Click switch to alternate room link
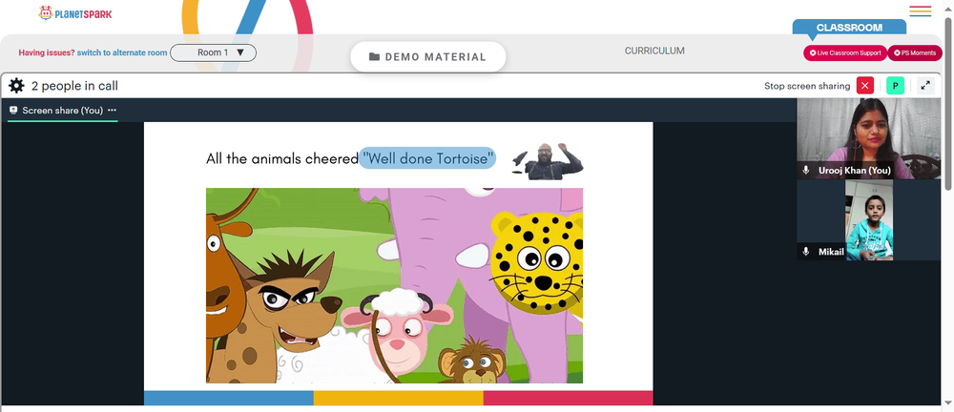Screen dimensions: 954x412 tap(122, 52)
